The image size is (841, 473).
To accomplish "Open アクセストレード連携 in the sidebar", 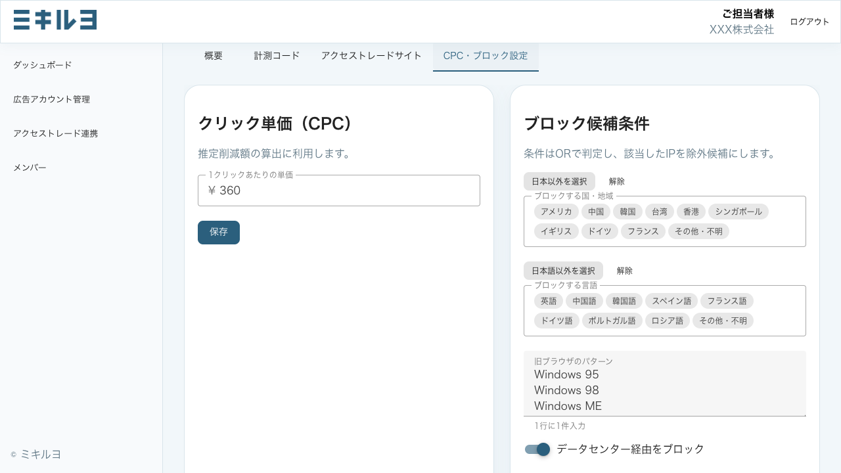I will pyautogui.click(x=55, y=133).
